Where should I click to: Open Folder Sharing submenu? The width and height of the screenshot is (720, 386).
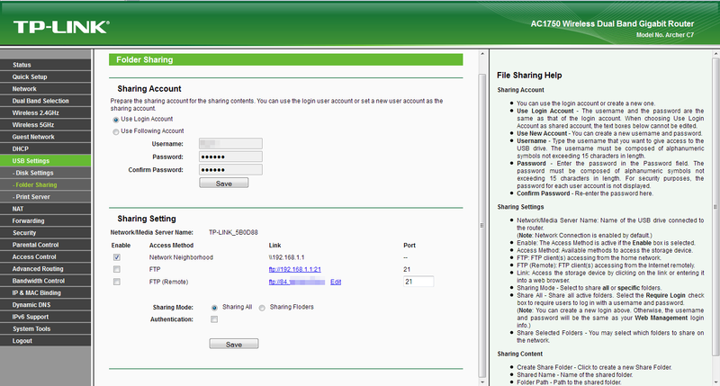pyautogui.click(x=46, y=184)
